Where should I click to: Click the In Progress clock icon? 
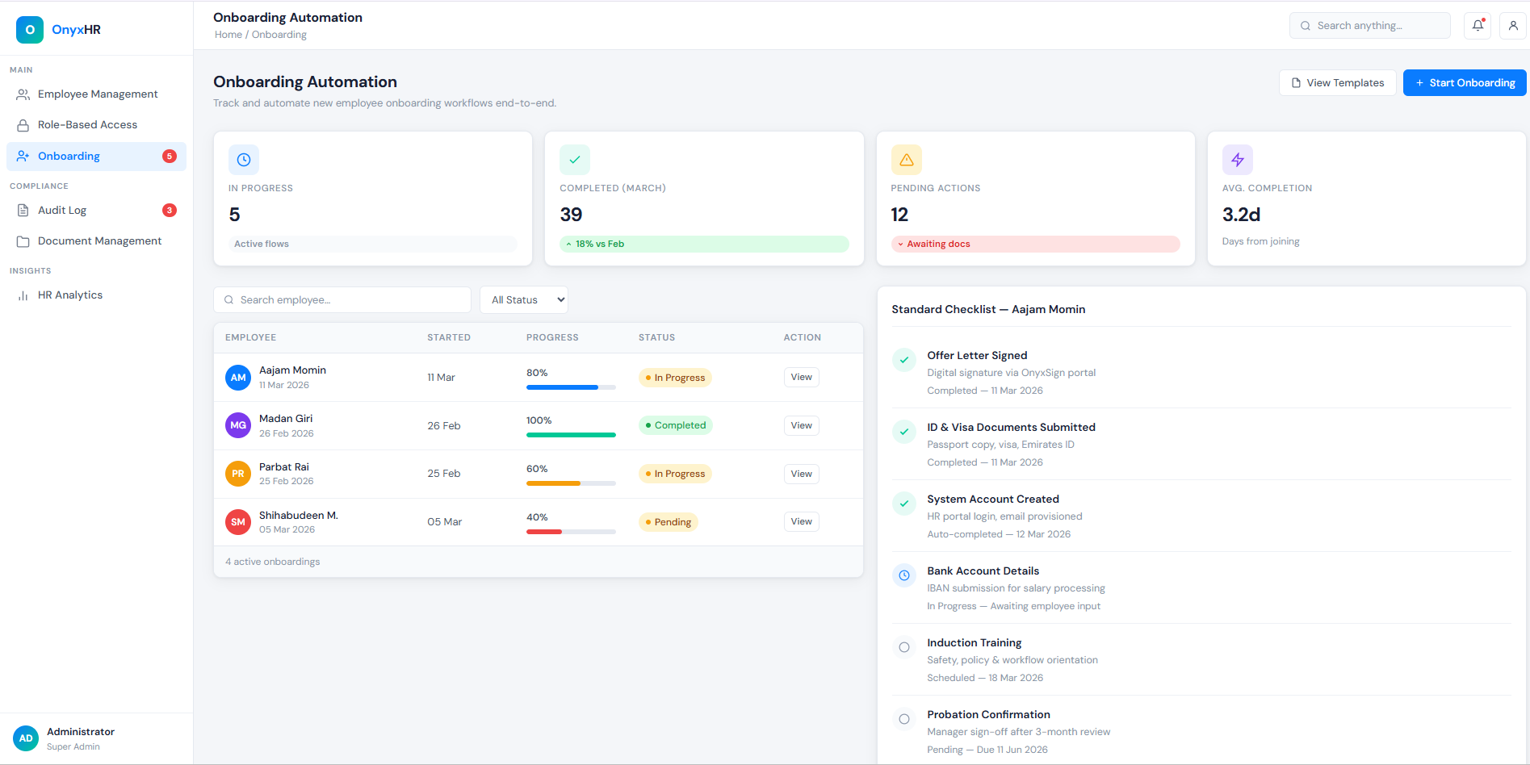tap(244, 160)
